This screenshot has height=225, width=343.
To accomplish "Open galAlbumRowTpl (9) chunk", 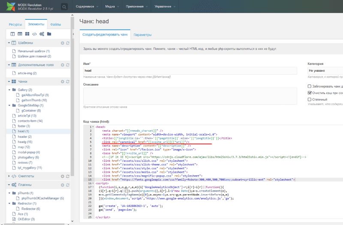I will (35, 95).
